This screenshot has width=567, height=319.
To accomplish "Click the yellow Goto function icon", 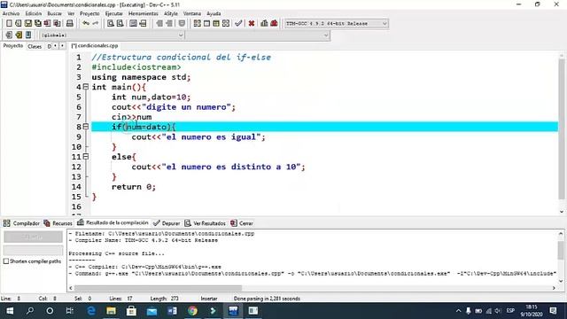I will [19, 35].
